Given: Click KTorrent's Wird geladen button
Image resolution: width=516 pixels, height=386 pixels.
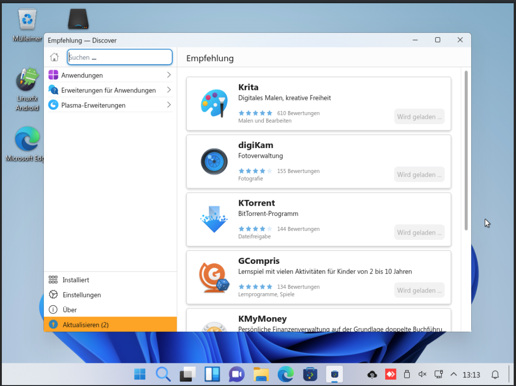Looking at the screenshot, I should point(419,232).
